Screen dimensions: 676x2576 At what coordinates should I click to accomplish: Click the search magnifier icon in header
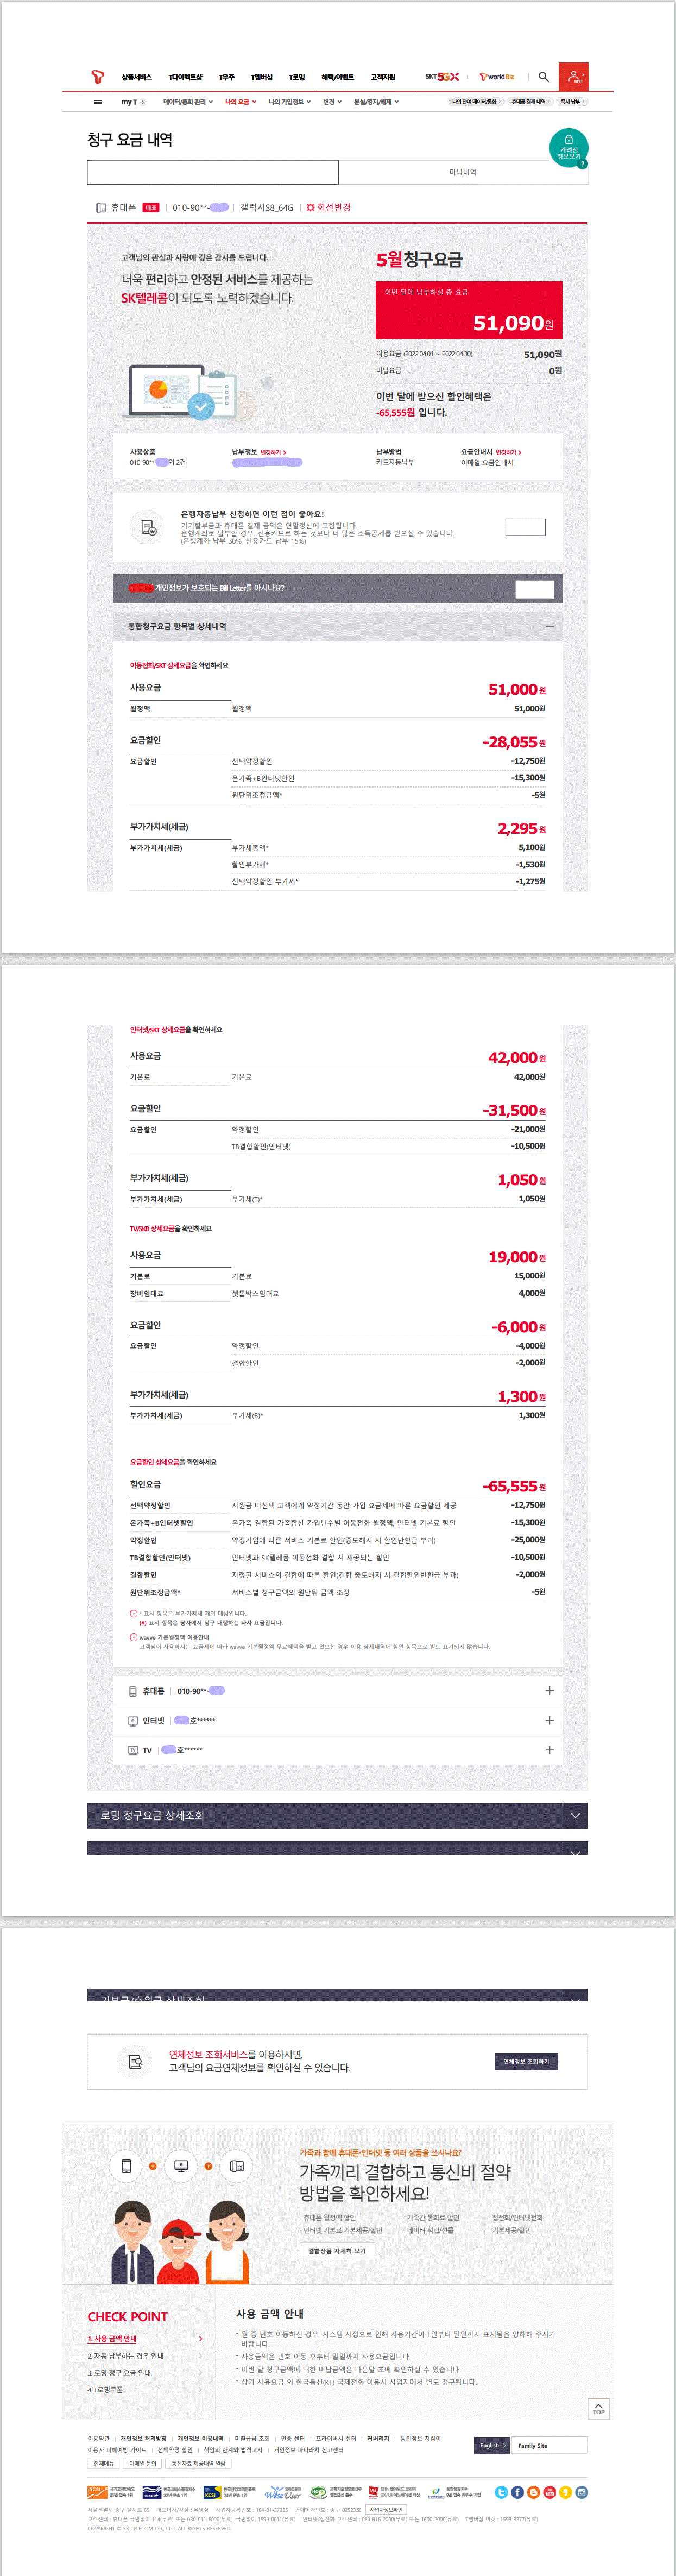click(543, 77)
